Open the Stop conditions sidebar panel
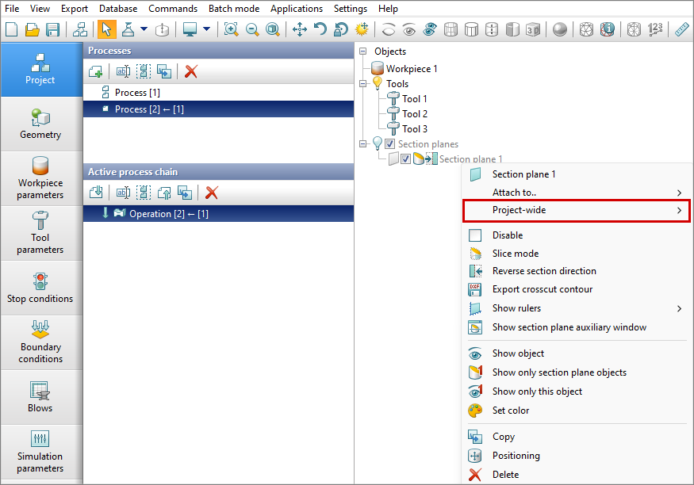 tap(40, 288)
